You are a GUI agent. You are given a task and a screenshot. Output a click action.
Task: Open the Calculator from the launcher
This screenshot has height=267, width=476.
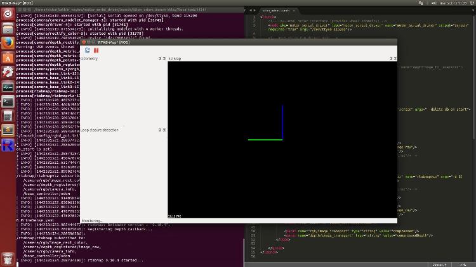8,116
